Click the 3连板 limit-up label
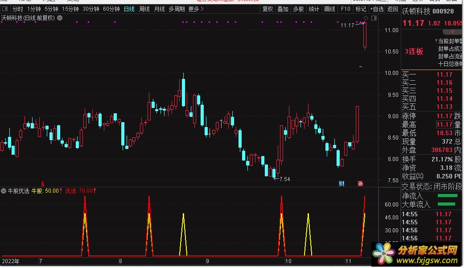The height and width of the screenshot is (268, 465). (414, 51)
